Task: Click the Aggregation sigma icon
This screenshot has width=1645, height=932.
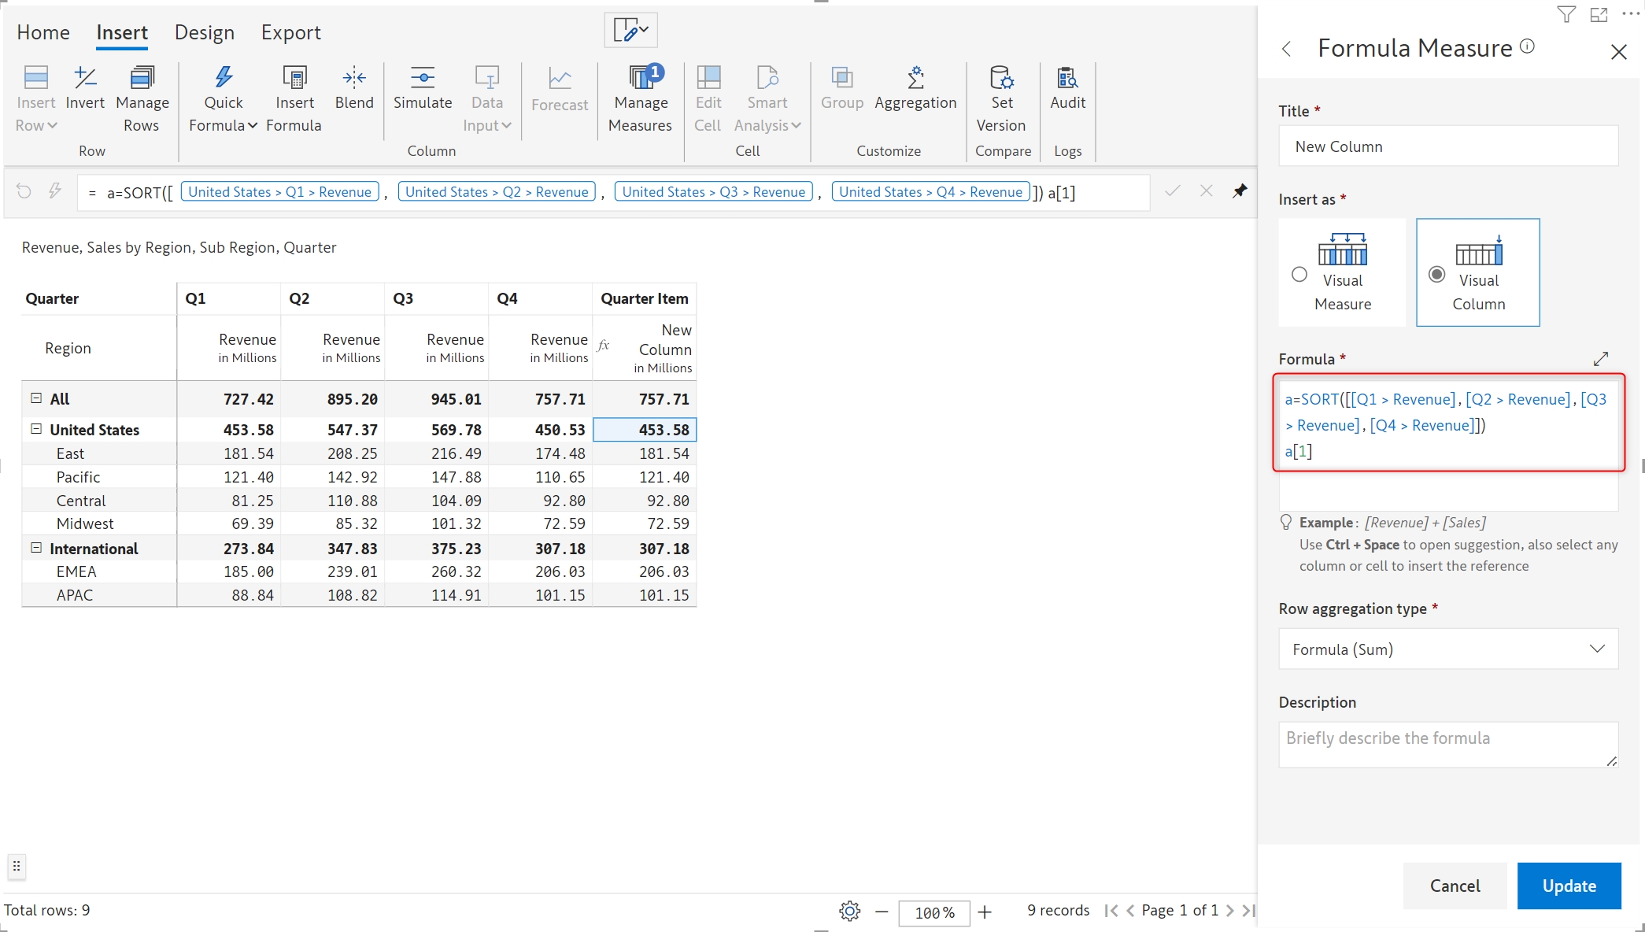Action: tap(915, 79)
